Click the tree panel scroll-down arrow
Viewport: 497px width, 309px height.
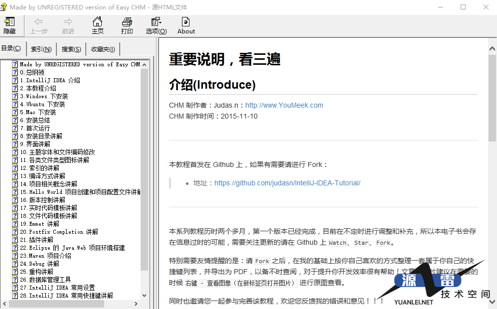point(144,296)
